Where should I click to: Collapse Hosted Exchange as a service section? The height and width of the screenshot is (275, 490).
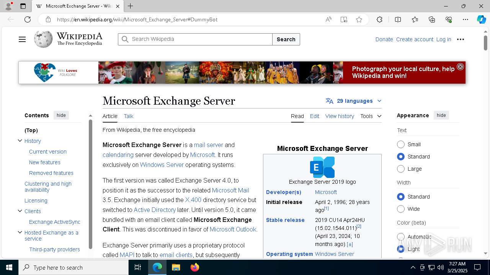pos(20,233)
